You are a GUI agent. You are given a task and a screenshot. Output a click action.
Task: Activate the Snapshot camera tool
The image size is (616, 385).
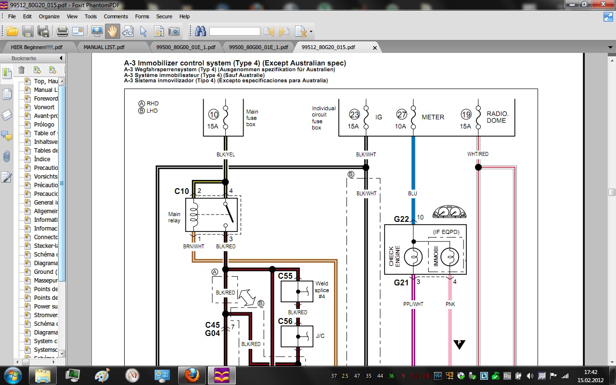tap(174, 32)
